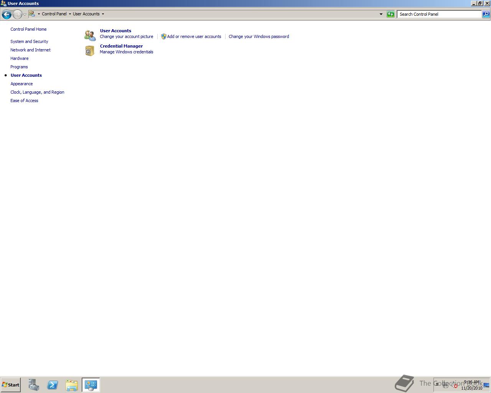This screenshot has width=491, height=393.
Task: Expand the arrow after User Accounts breadcrumb
Action: 103,14
